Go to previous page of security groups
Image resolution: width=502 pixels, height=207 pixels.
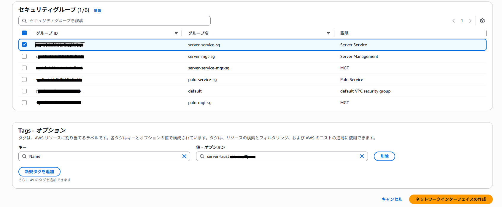(x=453, y=21)
